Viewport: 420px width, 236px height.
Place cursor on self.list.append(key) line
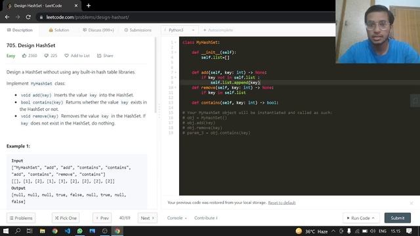[x=235, y=83]
